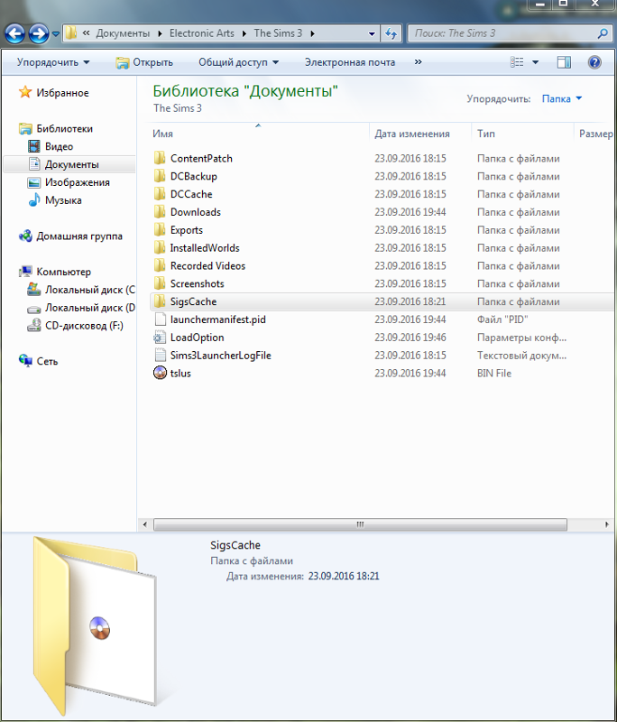The image size is (617, 722).
Task: Click the 23.09.2016 19:46 date for LoadOption
Action: click(x=410, y=338)
